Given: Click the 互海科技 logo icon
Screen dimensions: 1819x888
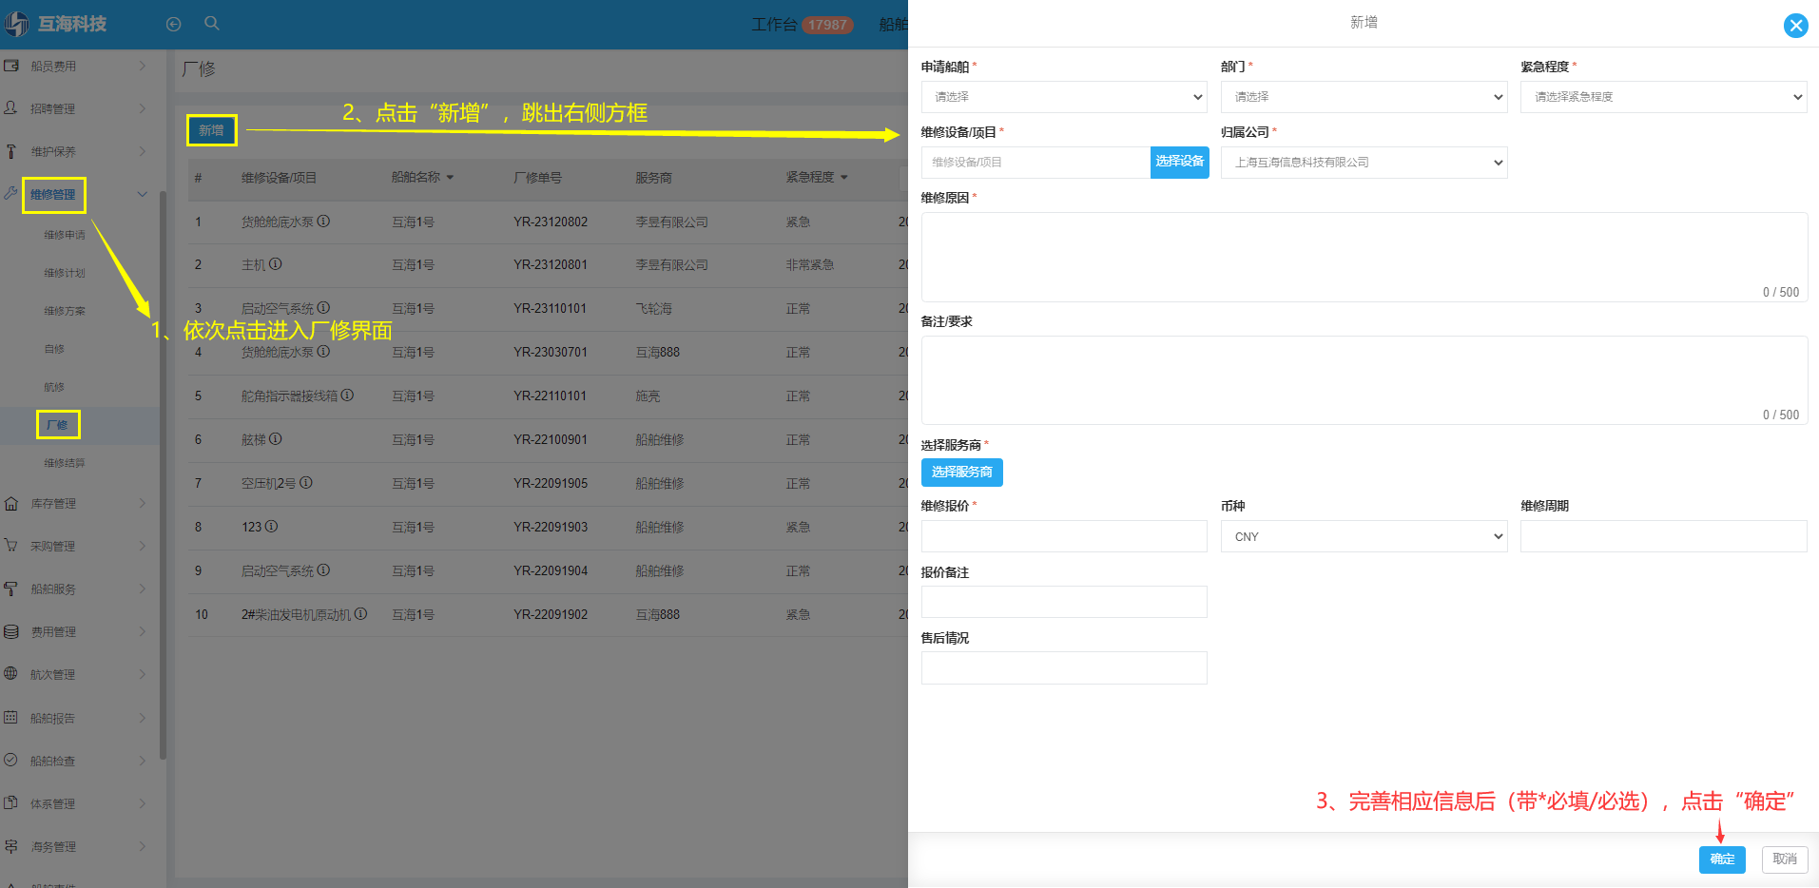Looking at the screenshot, I should pos(16,24).
